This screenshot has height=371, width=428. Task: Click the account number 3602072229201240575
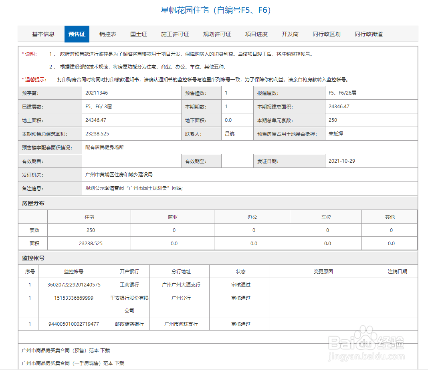[x=74, y=285]
